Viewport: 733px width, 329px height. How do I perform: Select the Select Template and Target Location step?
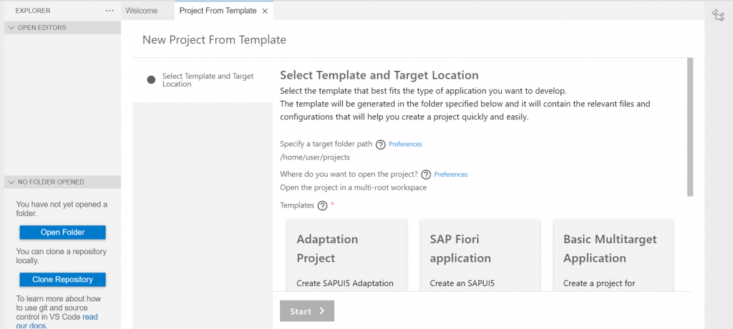[203, 80]
